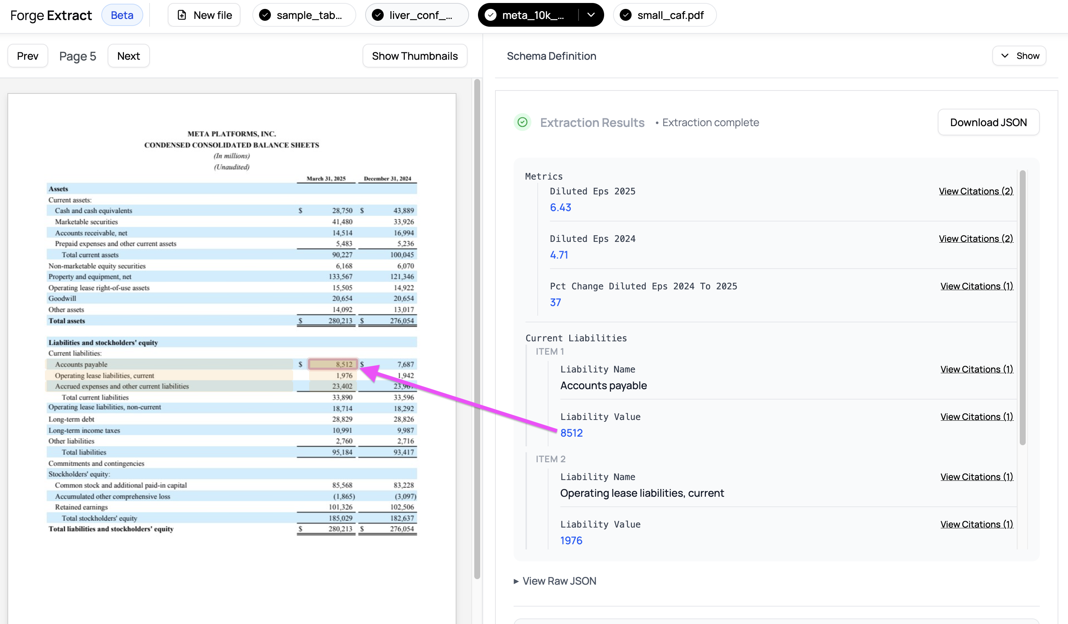Click 'Retained earnings' row label
1068x624 pixels.
point(81,507)
